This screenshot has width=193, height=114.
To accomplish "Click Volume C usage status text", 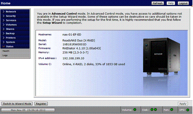I will coord(94,64).
